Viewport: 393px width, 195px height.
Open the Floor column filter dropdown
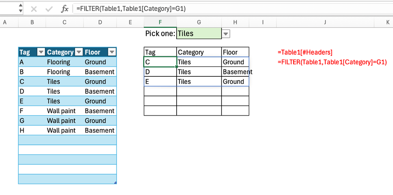pos(112,52)
